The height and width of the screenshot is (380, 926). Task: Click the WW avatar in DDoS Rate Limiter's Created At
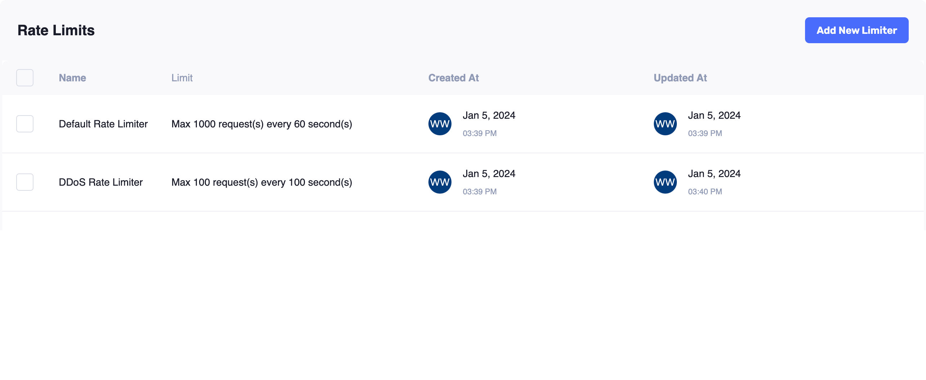(440, 182)
